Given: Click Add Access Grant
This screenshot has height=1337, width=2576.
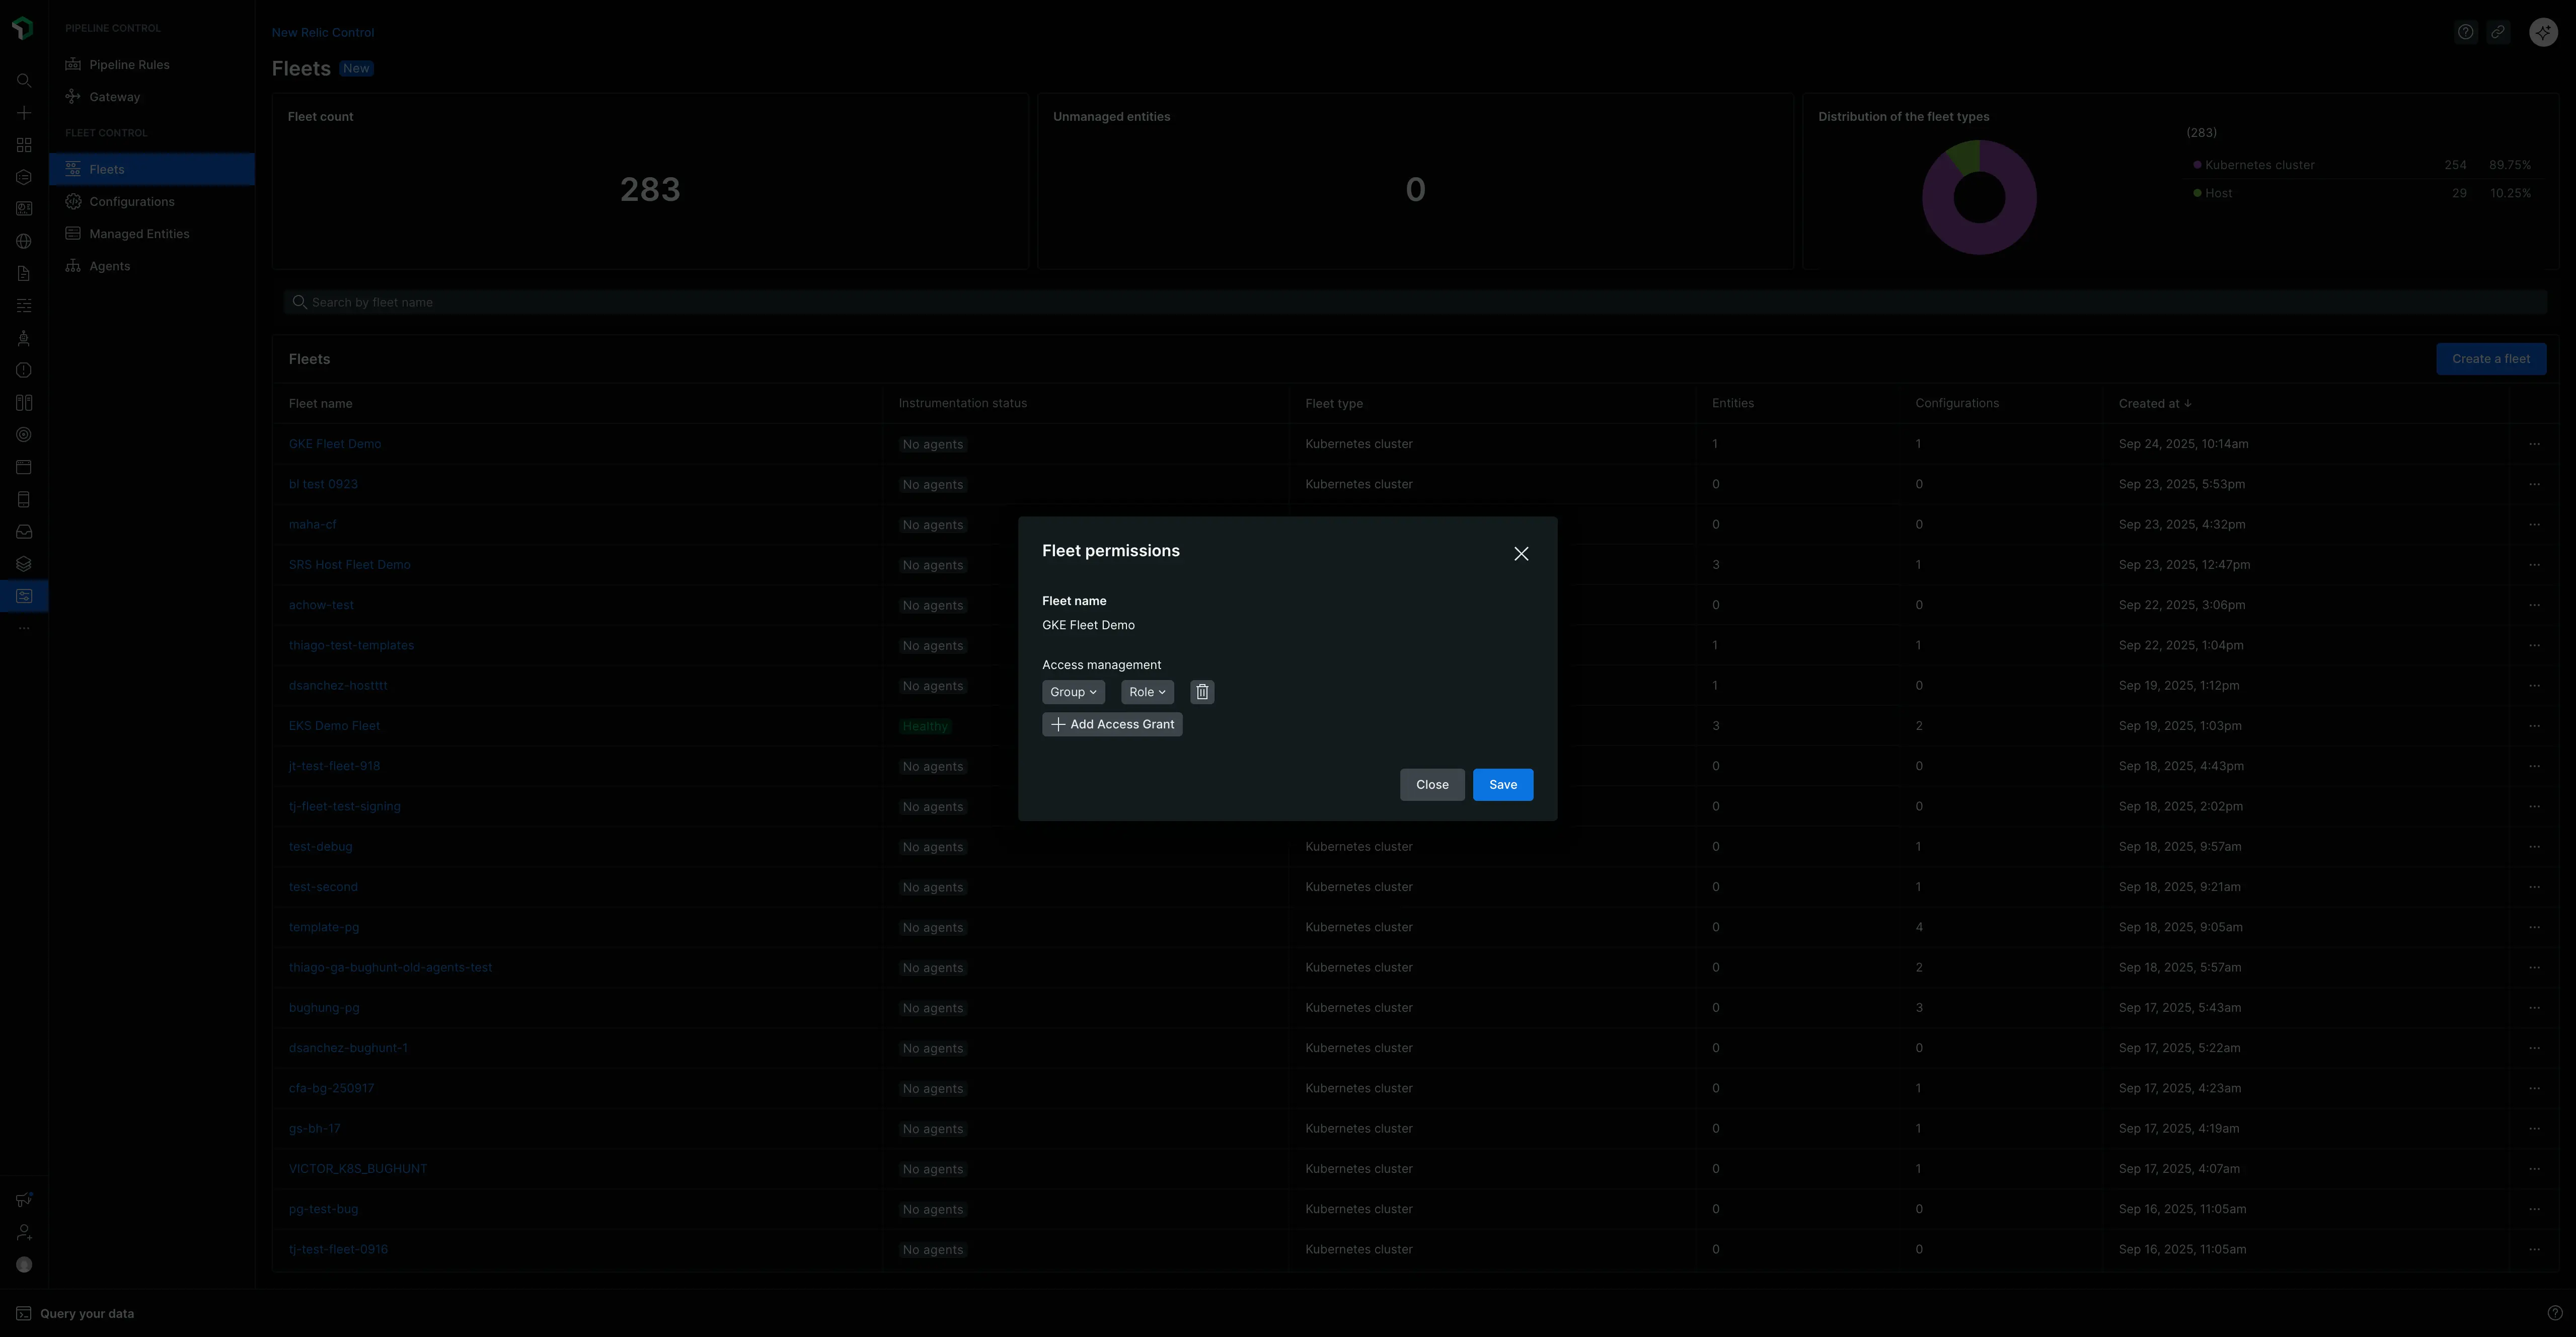Looking at the screenshot, I should (x=1111, y=724).
